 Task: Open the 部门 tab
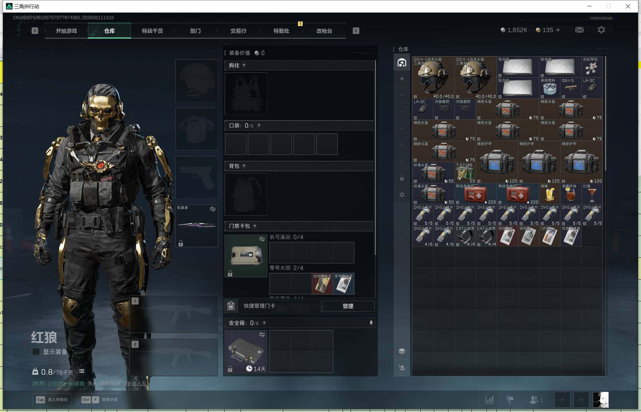(x=195, y=31)
